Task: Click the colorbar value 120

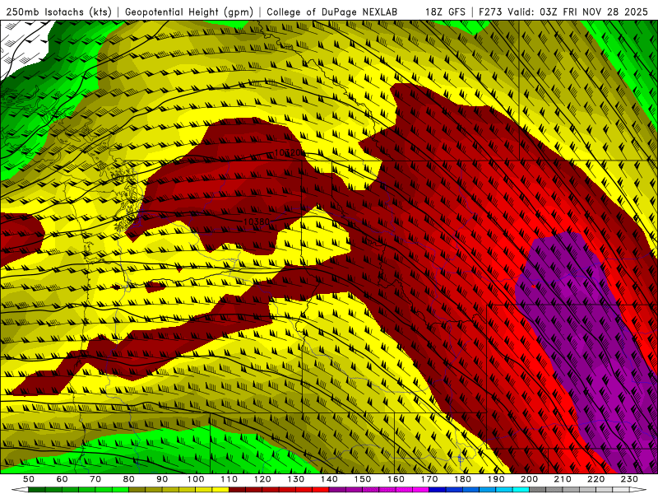Action: (x=262, y=479)
